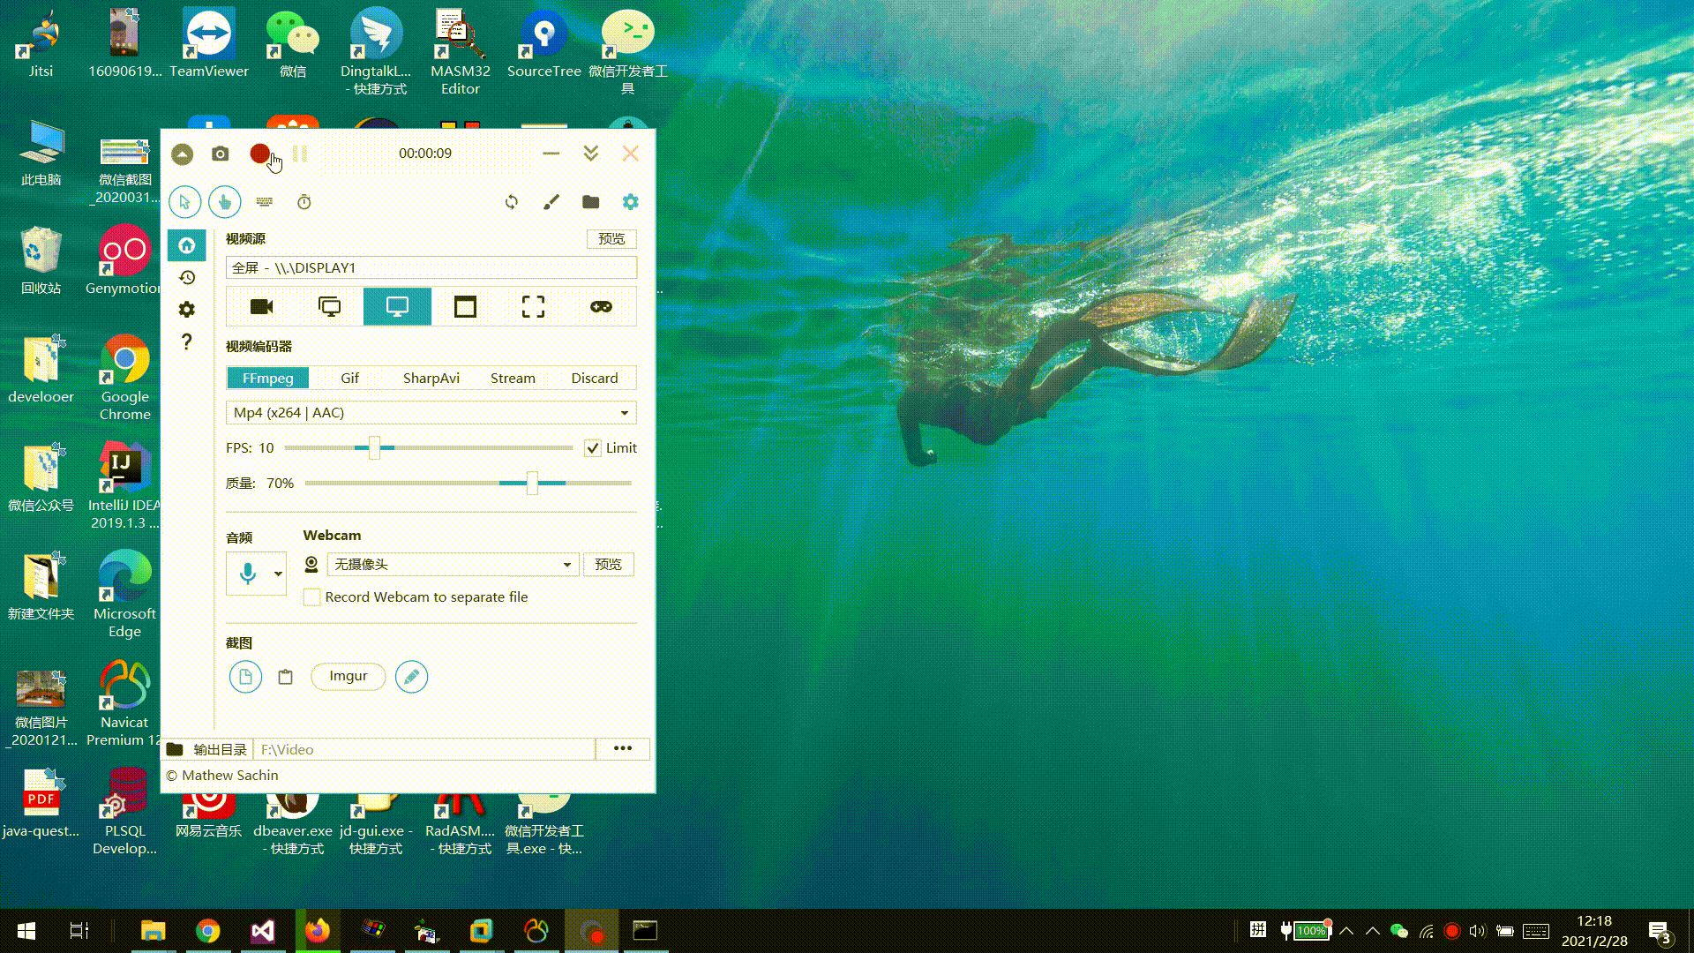Choose the region capture source icon
The height and width of the screenshot is (953, 1694).
coord(533,307)
